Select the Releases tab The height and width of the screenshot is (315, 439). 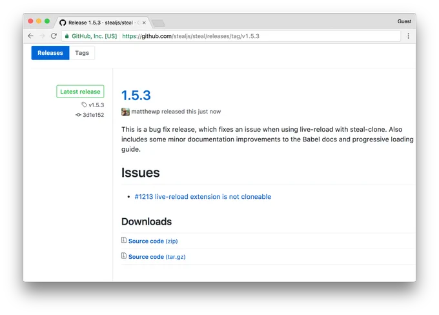pyautogui.click(x=50, y=53)
